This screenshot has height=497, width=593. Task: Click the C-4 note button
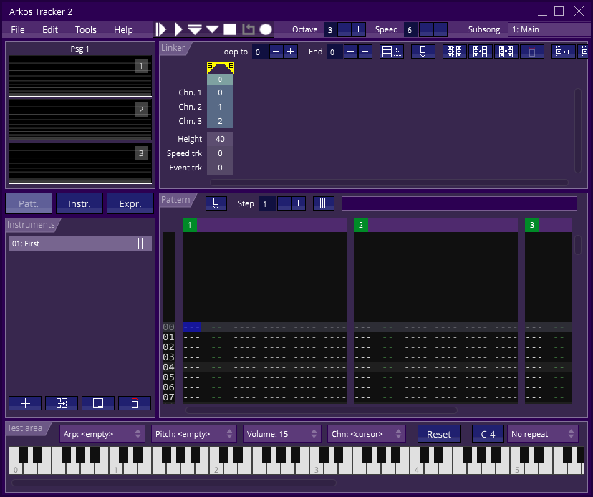(488, 434)
